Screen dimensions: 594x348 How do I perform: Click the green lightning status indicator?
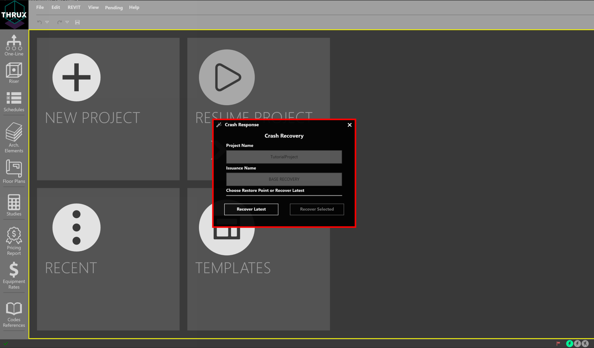pyautogui.click(x=570, y=343)
